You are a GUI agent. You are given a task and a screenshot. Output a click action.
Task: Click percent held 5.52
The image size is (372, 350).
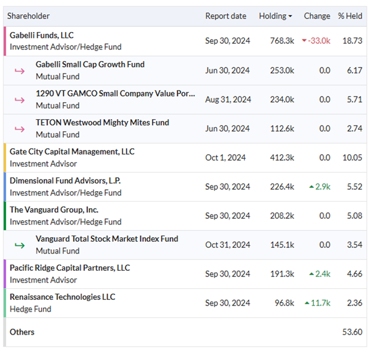click(355, 187)
